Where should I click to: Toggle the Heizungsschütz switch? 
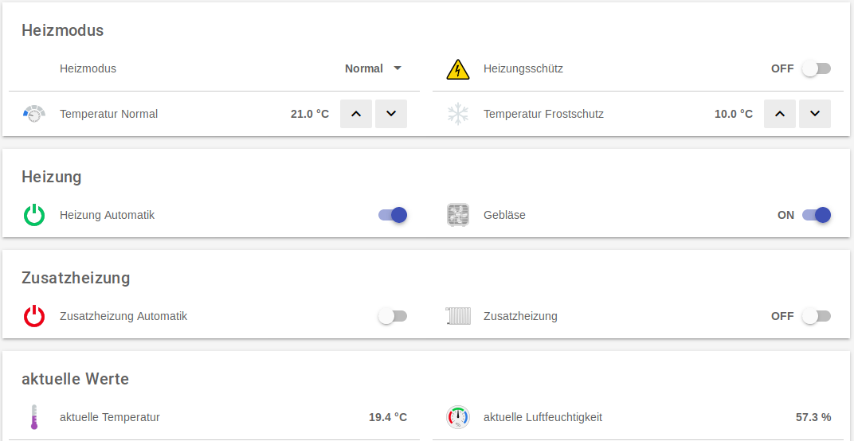click(x=816, y=68)
